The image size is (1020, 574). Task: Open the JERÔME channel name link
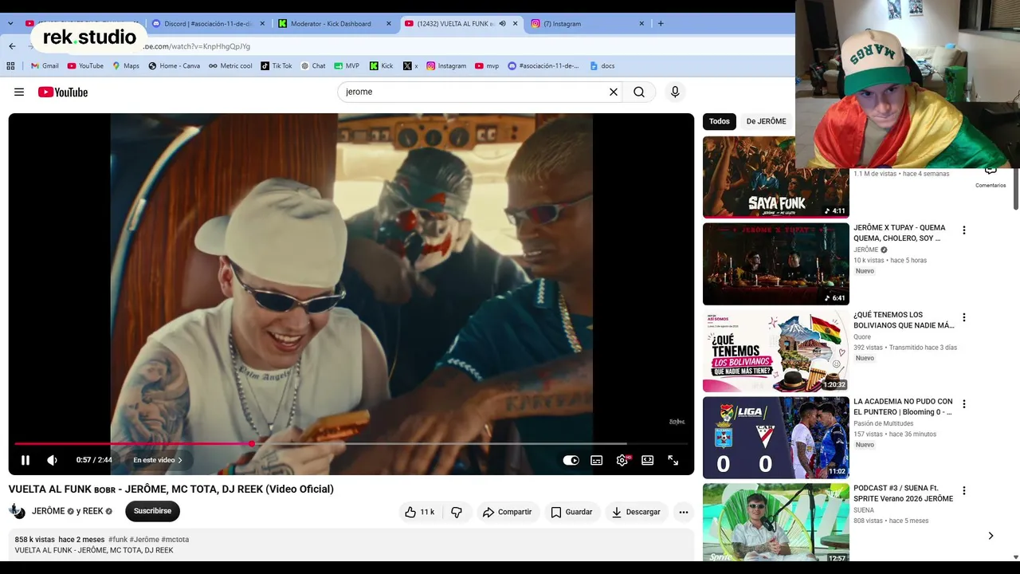tap(49, 511)
